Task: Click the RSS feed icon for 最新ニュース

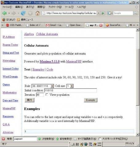Action: 18,20
